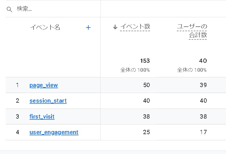Click the イベント名 column header
Image resolution: width=226 pixels, height=154 pixels.
pyautogui.click(x=45, y=28)
